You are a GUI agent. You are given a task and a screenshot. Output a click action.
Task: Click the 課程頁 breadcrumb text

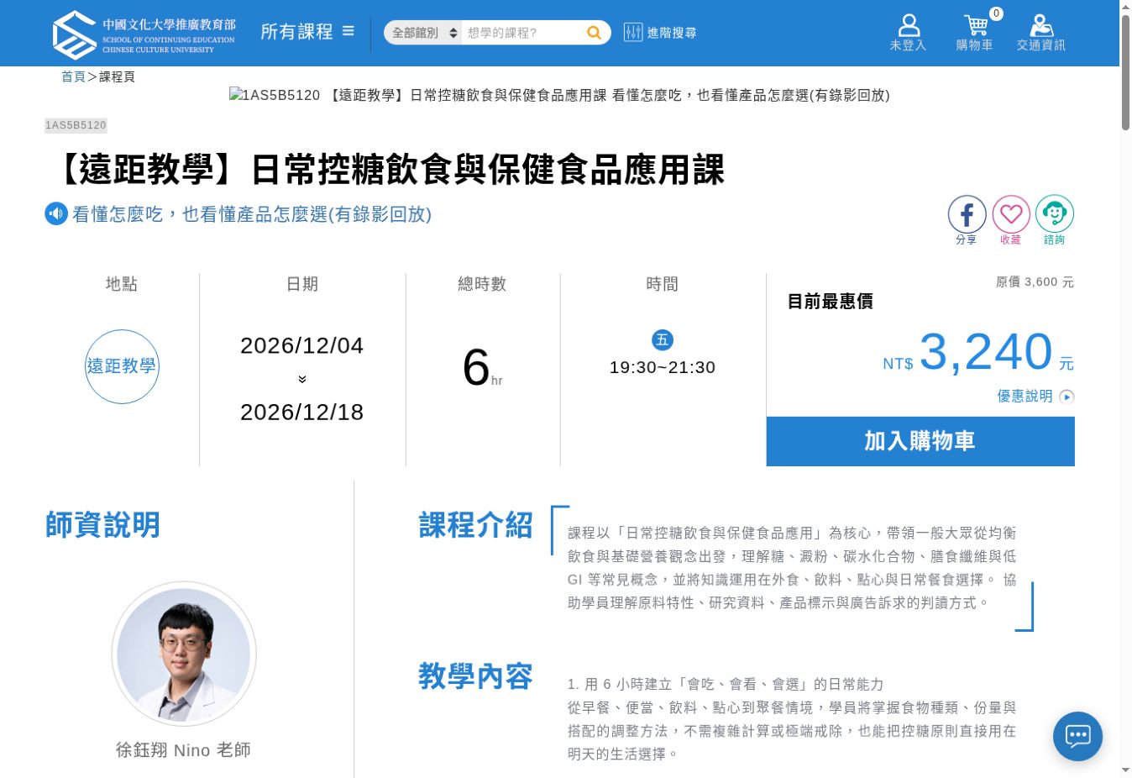click(117, 76)
